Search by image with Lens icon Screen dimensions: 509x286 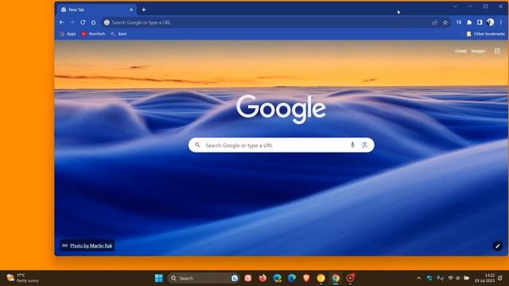point(364,145)
